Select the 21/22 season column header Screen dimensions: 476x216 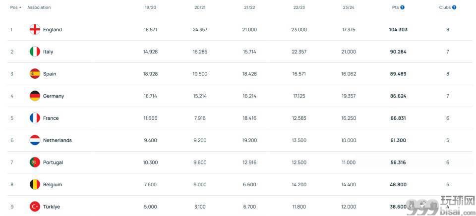pos(249,7)
